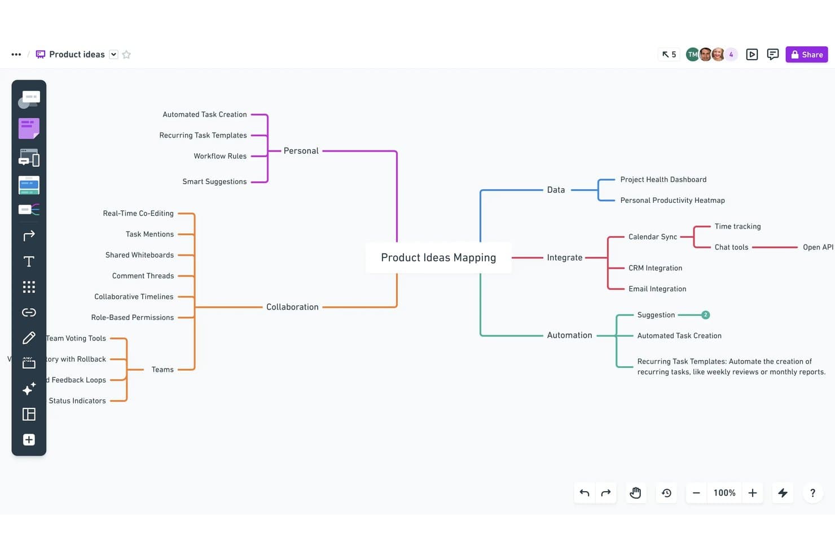The height and width of the screenshot is (556, 835).
Task: Open version history clock icon
Action: [x=666, y=493]
